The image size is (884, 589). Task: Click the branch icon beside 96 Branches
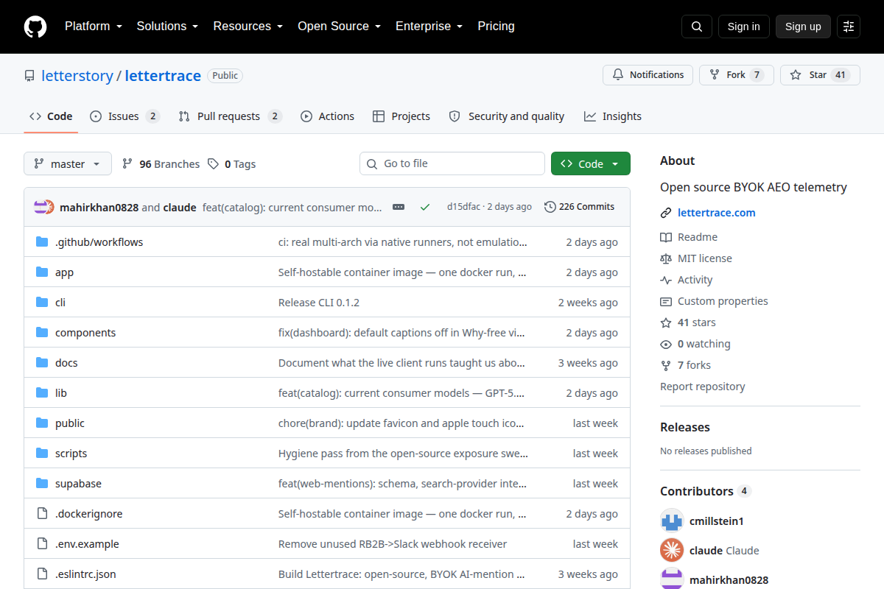point(127,164)
